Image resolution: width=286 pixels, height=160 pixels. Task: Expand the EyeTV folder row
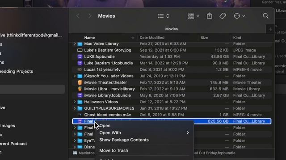click(x=75, y=140)
